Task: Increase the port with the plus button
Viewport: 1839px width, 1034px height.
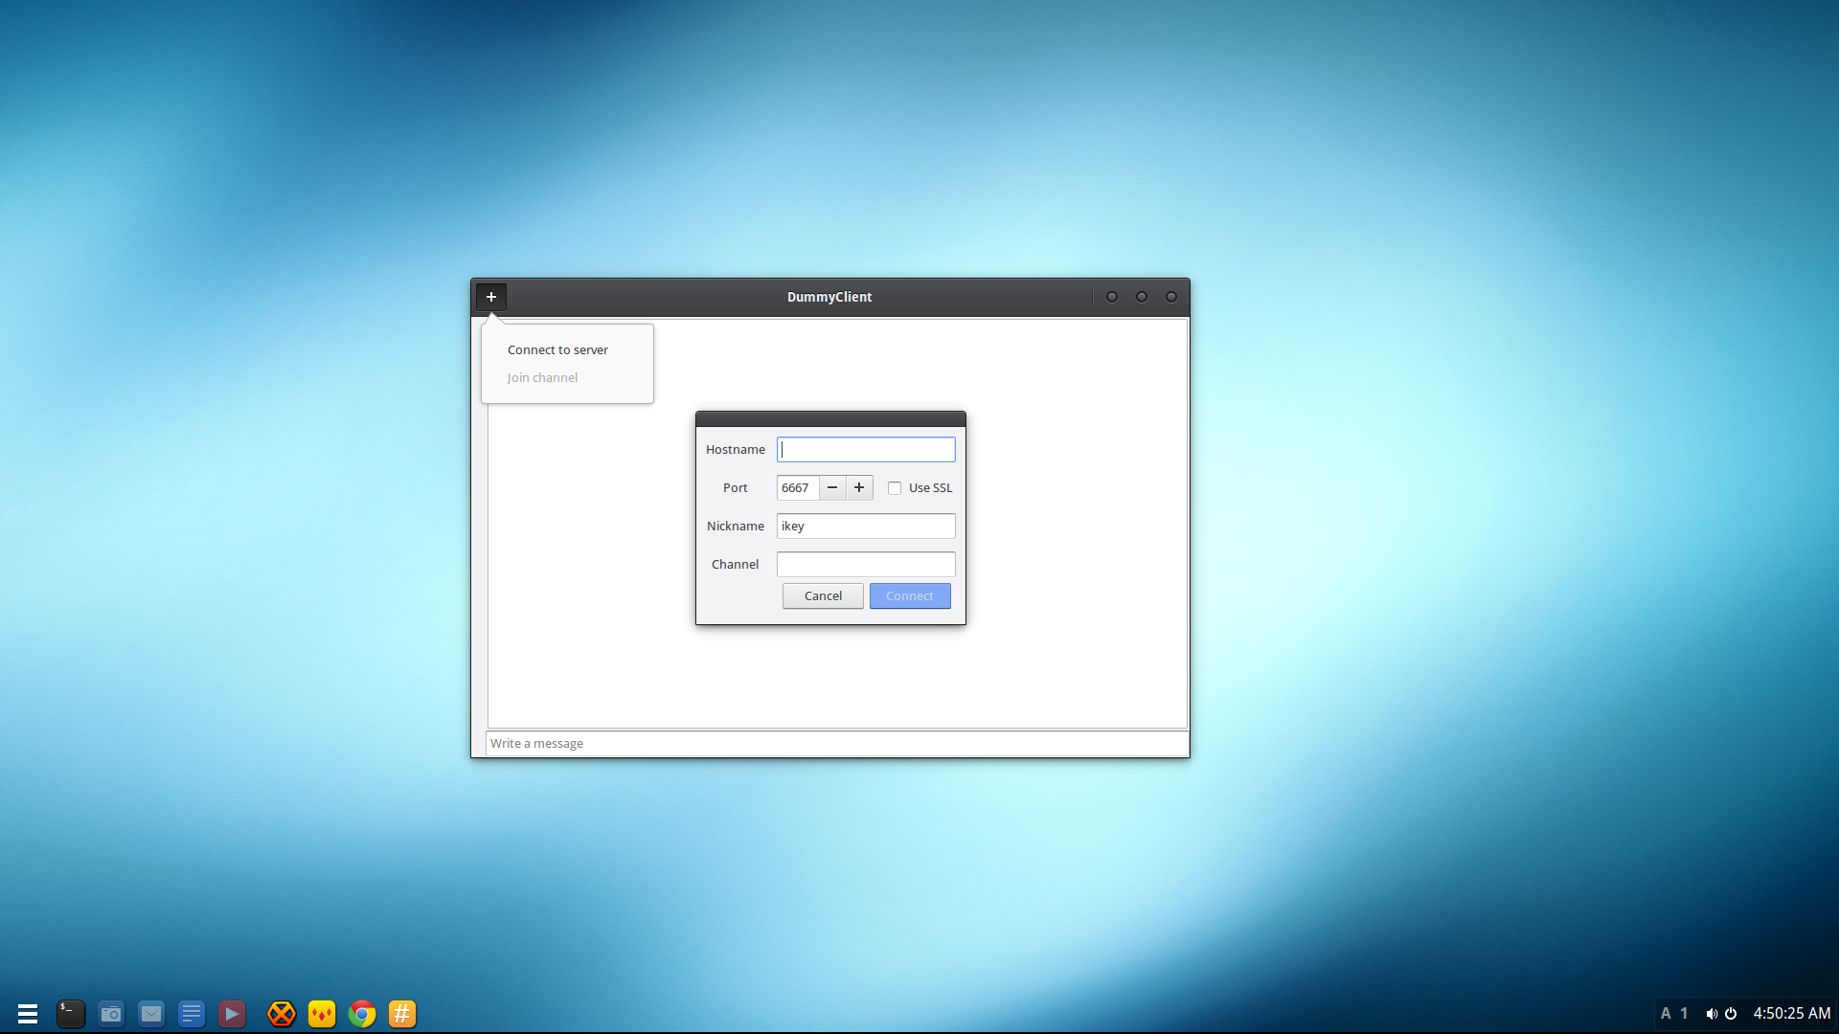Action: [859, 488]
